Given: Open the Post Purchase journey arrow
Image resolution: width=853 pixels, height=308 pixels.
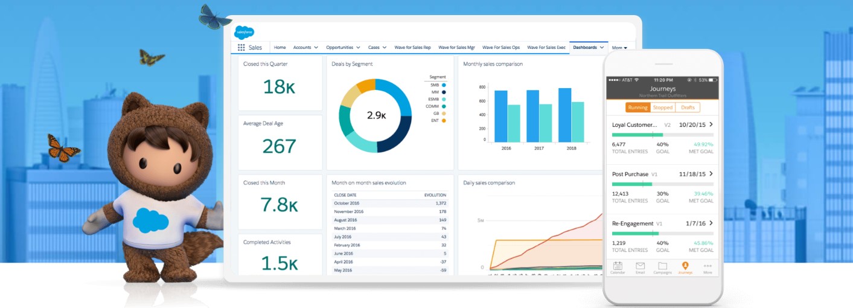Looking at the screenshot, I should tap(711, 174).
